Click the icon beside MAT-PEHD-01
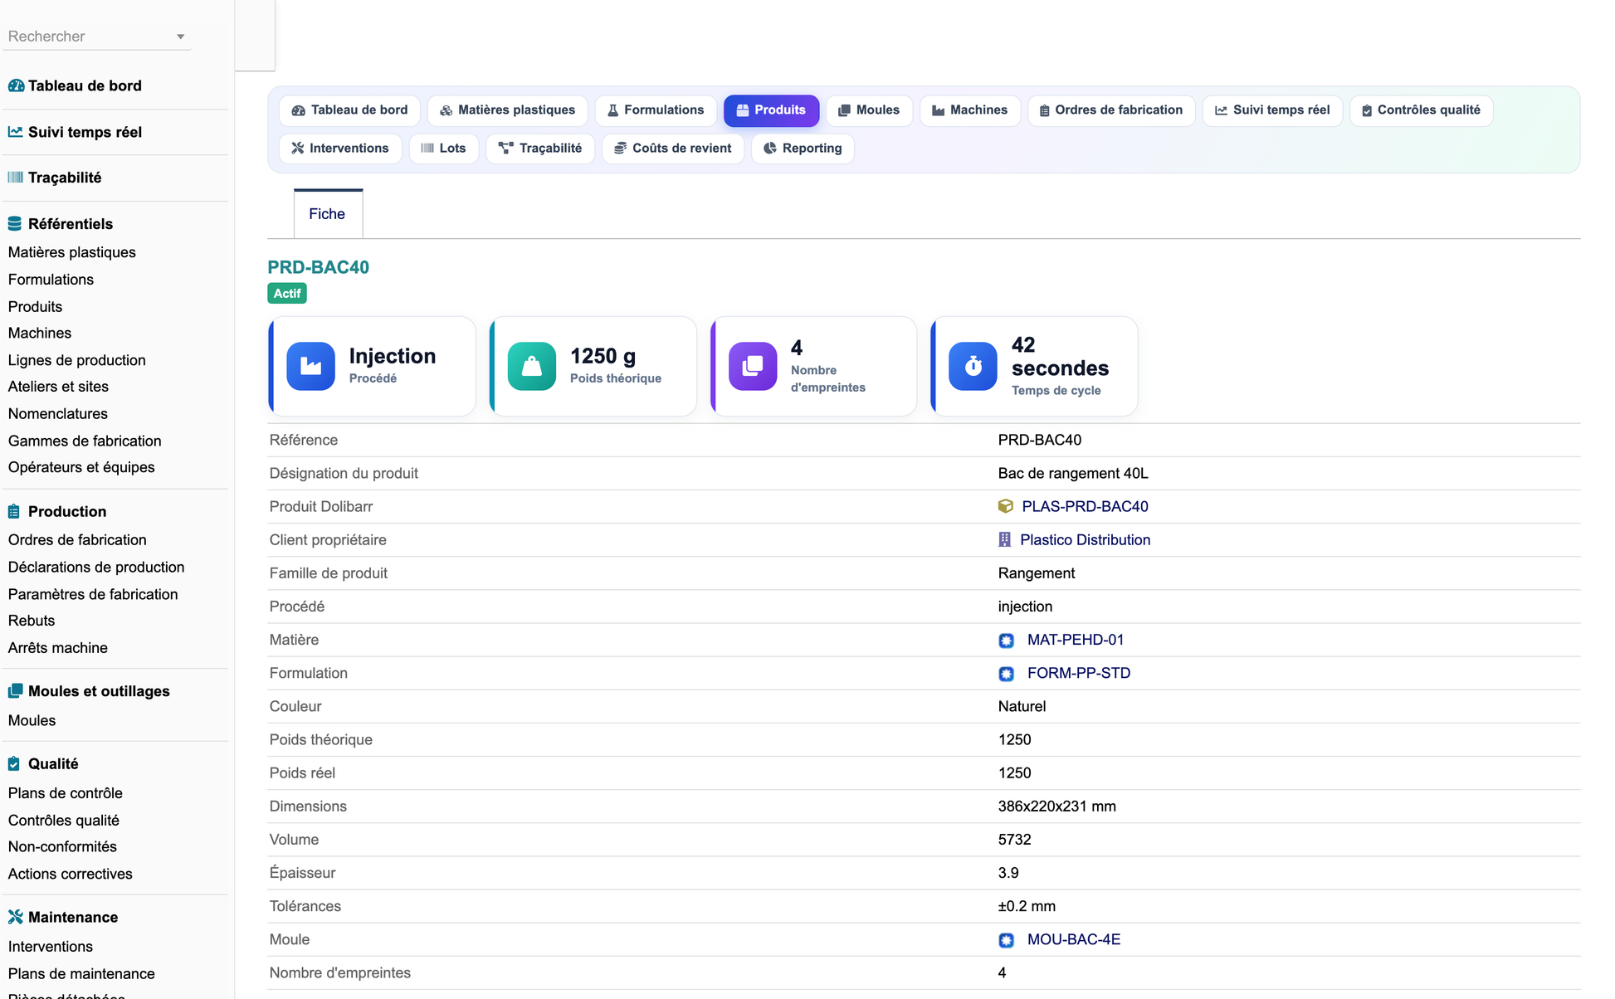This screenshot has height=999, width=1615. click(x=1006, y=641)
